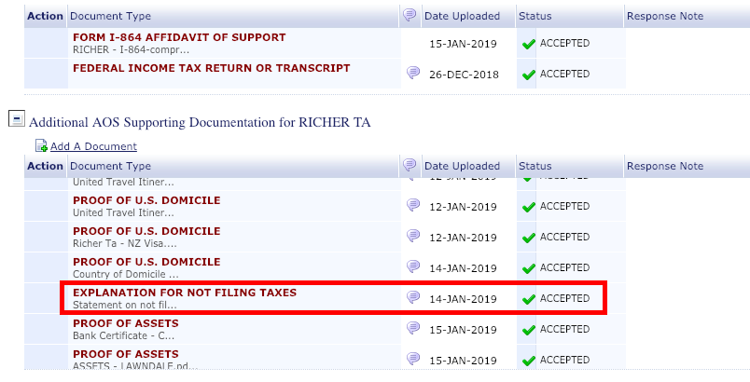
Task: Open FEDERAL INCOME TAX RETURN OR TRANSCRIPT
Action: point(212,68)
